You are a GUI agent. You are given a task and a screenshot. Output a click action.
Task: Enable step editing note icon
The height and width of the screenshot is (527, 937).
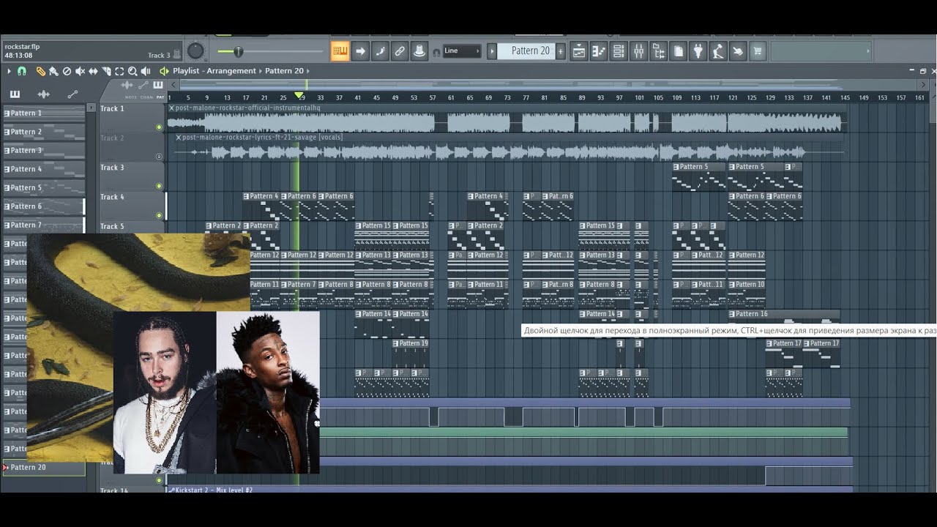point(380,51)
